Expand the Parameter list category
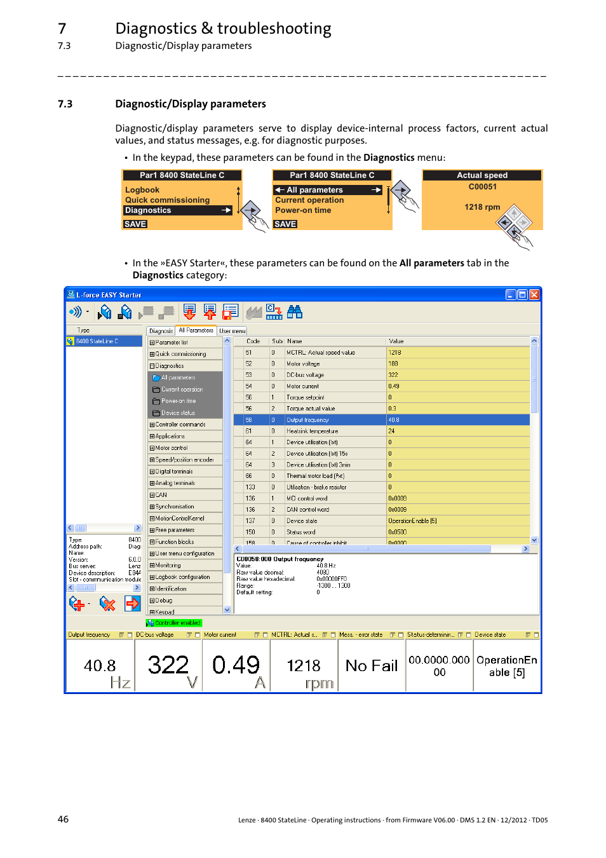This screenshot has width=606, height=858. click(x=152, y=343)
